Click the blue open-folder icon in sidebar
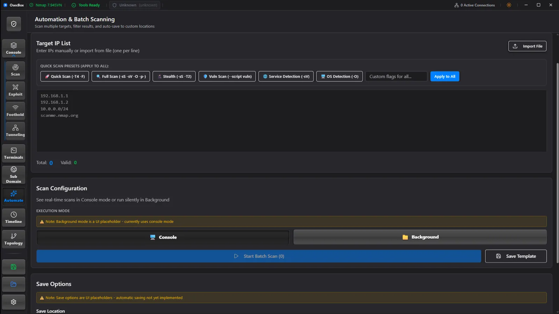559x314 pixels. click(14, 284)
